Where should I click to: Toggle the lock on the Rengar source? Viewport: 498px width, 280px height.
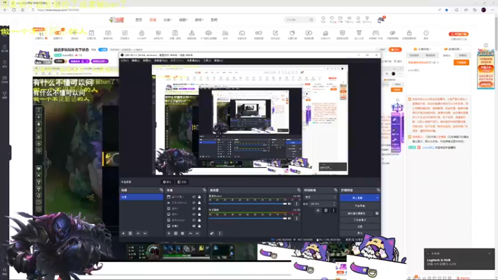[199, 220]
